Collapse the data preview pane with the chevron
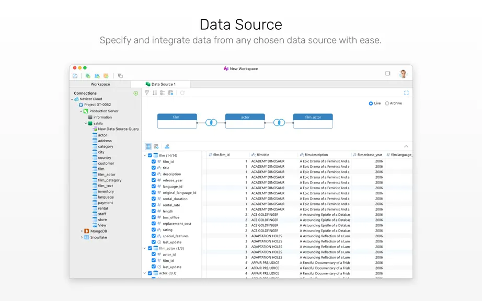This screenshot has height=301, width=482. (x=406, y=146)
